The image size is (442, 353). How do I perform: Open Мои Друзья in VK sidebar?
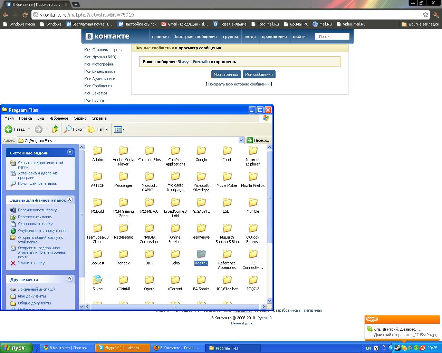coord(100,57)
